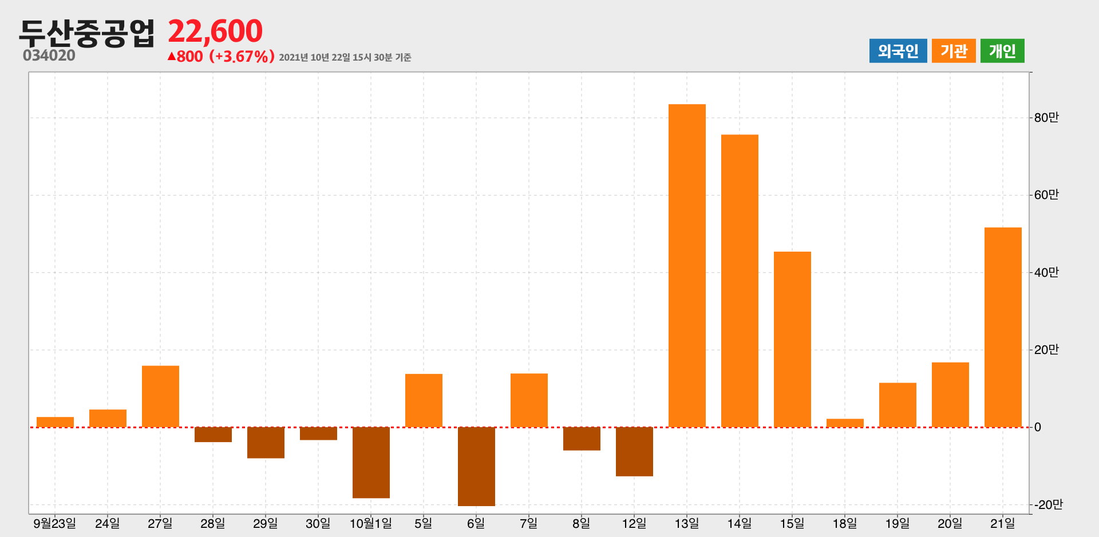Select the 기관 legend button
Viewport: 1099px width, 537px height.
click(x=954, y=51)
